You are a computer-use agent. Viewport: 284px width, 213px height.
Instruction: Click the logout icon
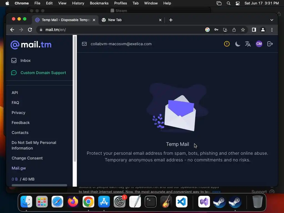[270, 44]
